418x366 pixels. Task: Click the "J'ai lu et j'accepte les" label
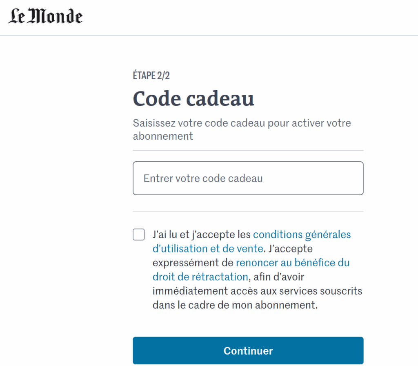pos(202,234)
